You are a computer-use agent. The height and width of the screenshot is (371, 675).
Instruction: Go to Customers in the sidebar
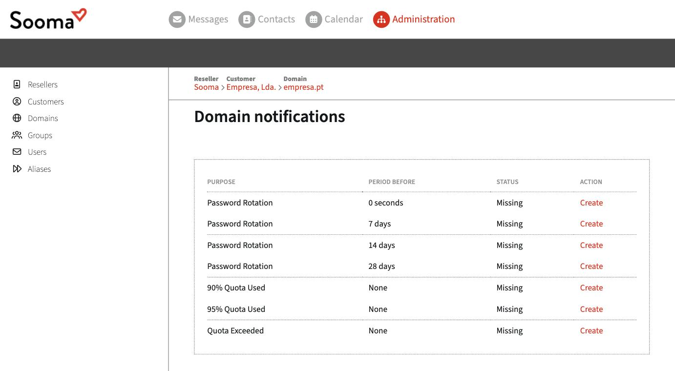(x=45, y=102)
